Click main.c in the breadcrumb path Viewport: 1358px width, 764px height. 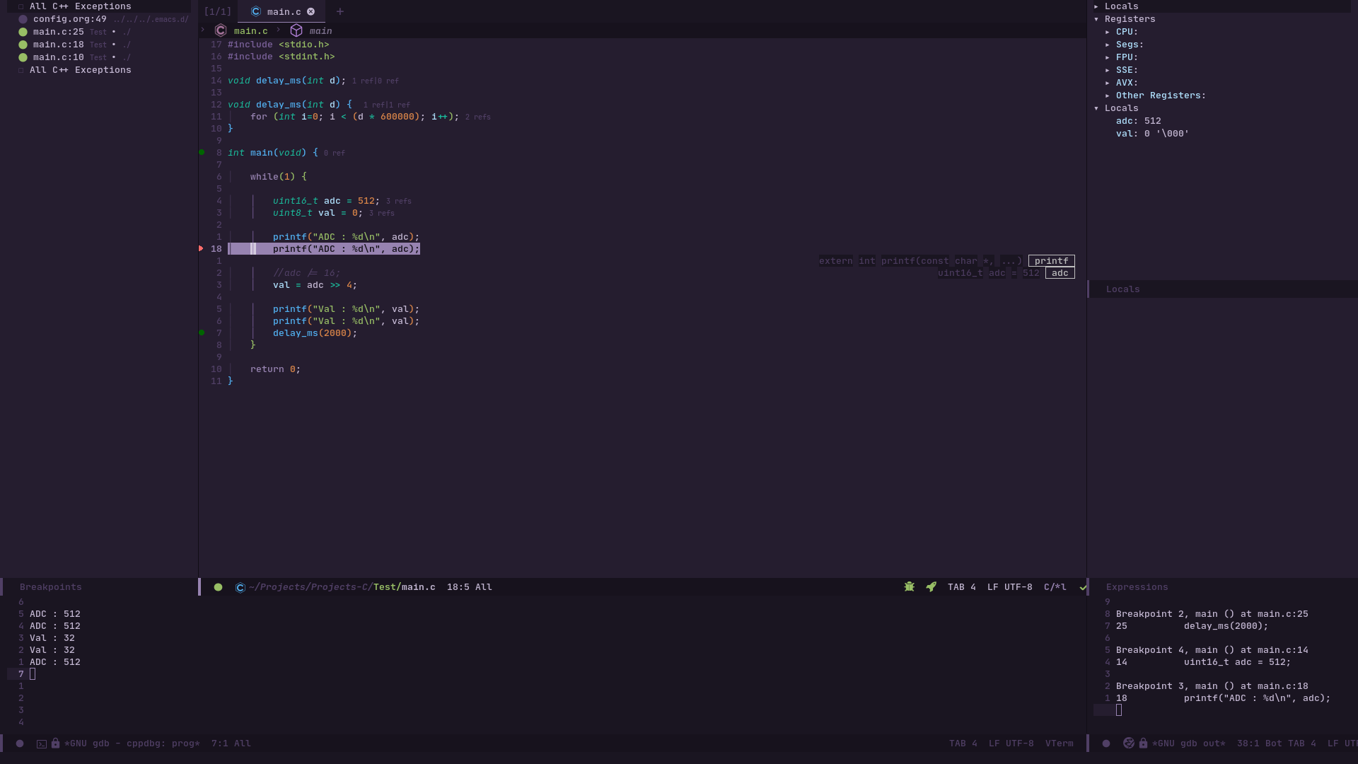coord(251,31)
